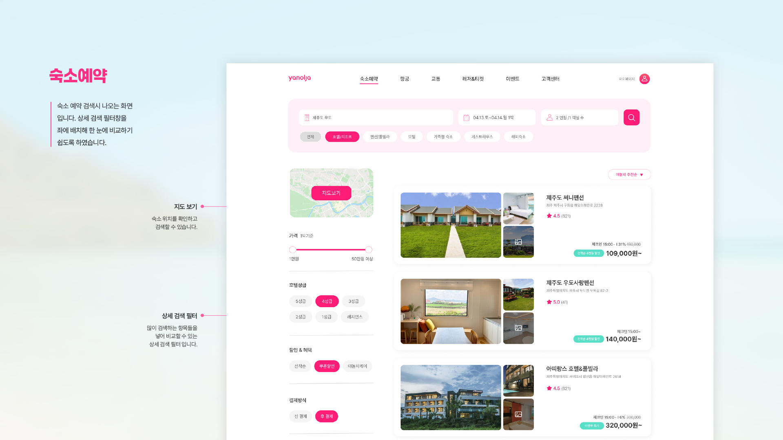Open the 야놀자 추천순 sort dropdown
The height and width of the screenshot is (440, 783).
(x=629, y=174)
